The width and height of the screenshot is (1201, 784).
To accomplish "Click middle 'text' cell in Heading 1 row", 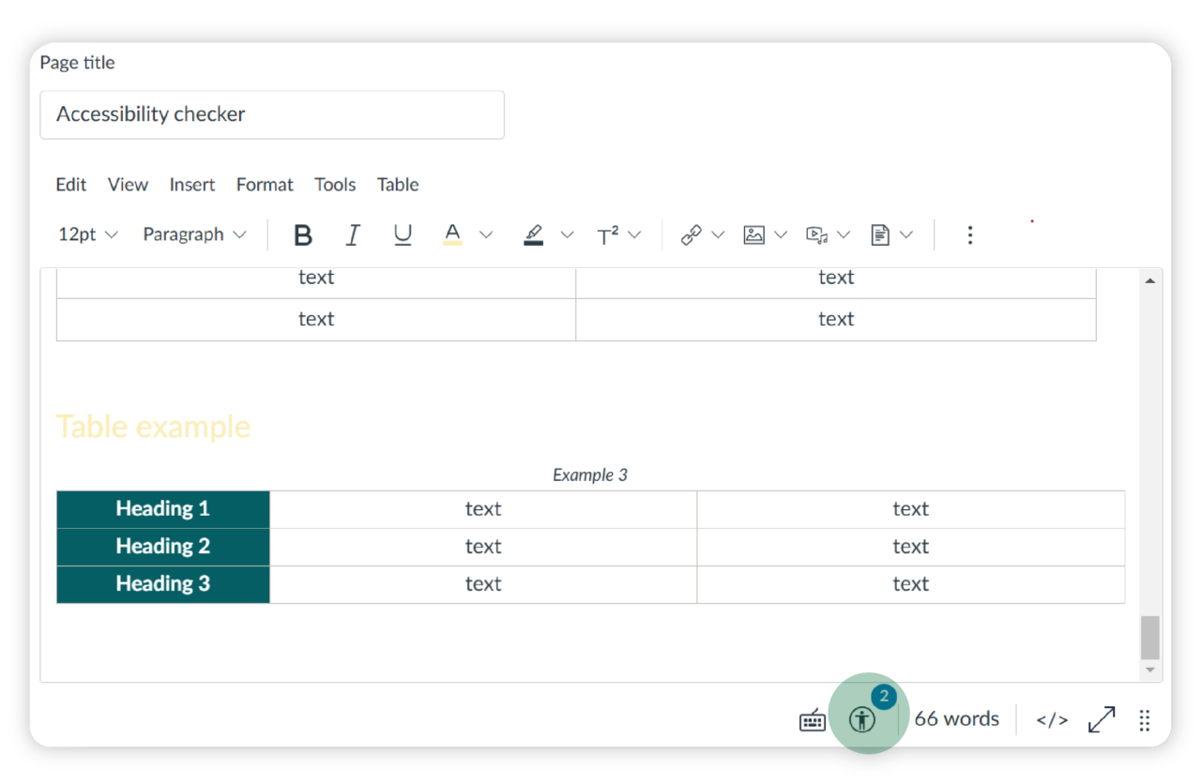I will pyautogui.click(x=483, y=509).
